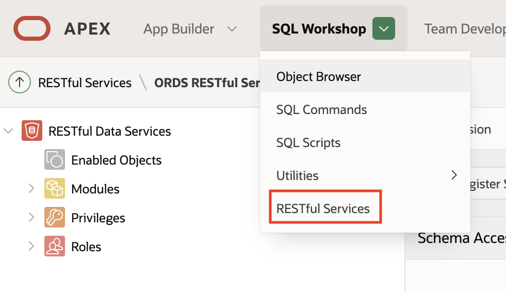Click the Privileges key icon
This screenshot has height=292, width=506.
click(x=55, y=217)
